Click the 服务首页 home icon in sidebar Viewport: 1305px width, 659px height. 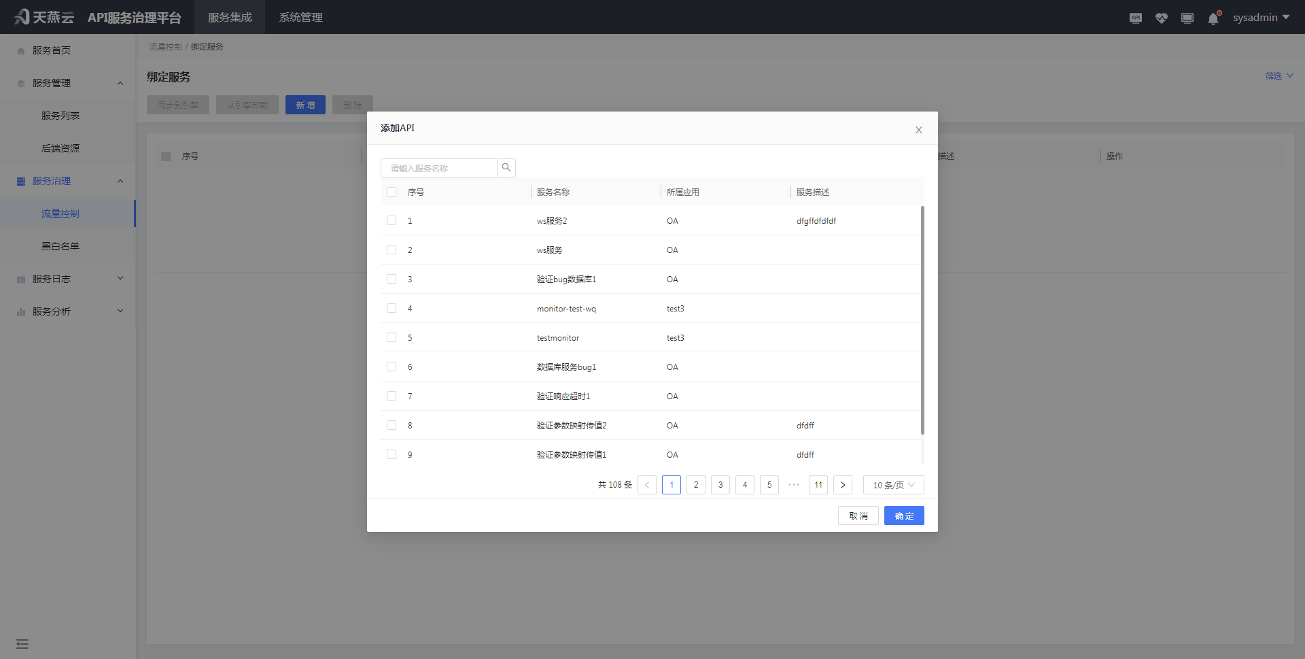click(x=20, y=50)
